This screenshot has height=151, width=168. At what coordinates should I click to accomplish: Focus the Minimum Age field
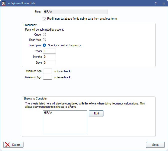47,71
